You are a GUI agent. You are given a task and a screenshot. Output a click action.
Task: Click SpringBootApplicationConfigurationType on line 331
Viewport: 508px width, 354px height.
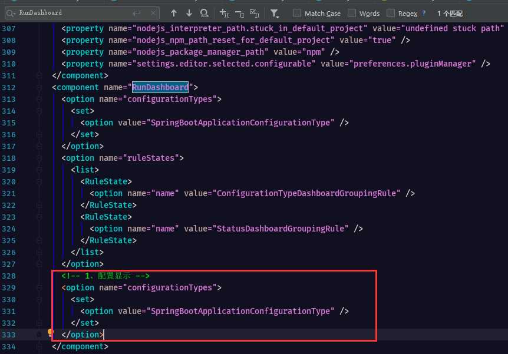tap(240, 311)
